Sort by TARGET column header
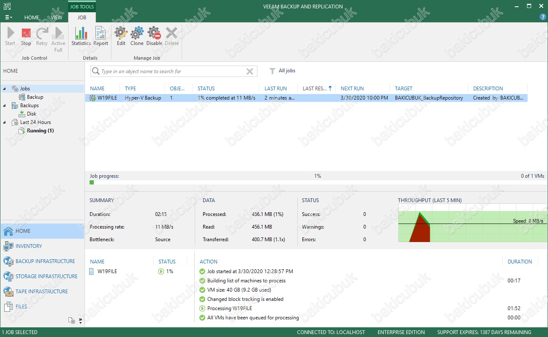Screen dimensions: 548x337 pos(404,88)
